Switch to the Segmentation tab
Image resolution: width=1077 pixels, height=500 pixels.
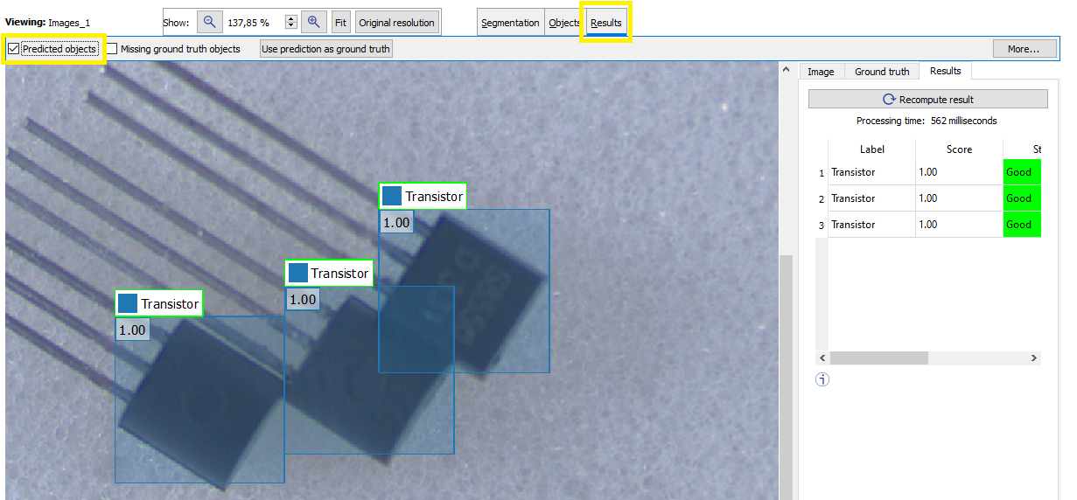click(510, 23)
